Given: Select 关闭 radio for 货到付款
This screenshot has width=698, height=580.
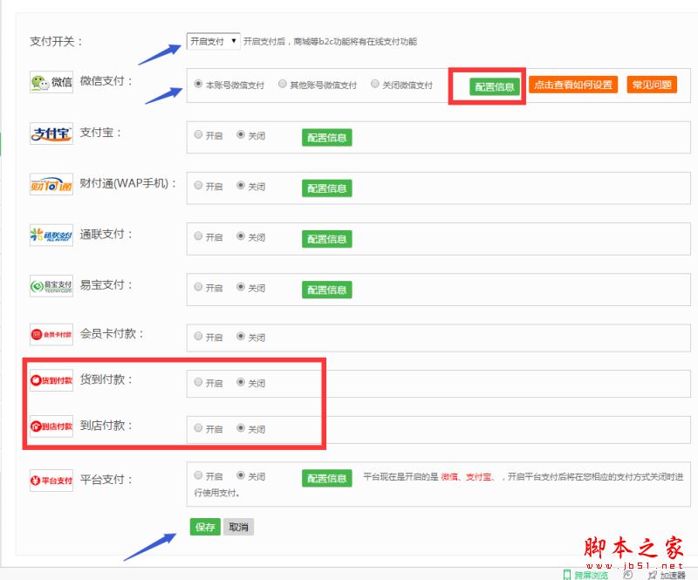Looking at the screenshot, I should (x=241, y=382).
